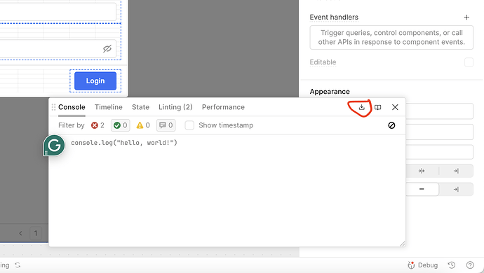Toggle the success messages filter
The width and height of the screenshot is (484, 273).
(x=121, y=125)
